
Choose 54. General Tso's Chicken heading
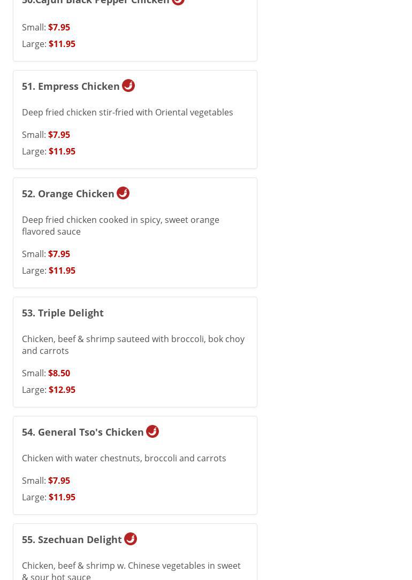(x=83, y=432)
